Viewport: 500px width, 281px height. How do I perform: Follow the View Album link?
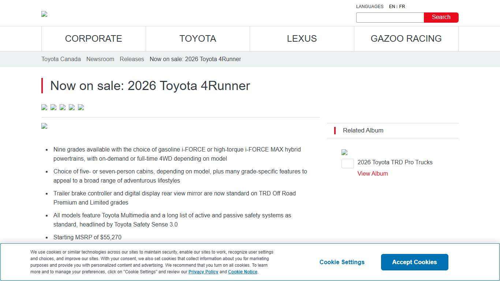[372, 173]
